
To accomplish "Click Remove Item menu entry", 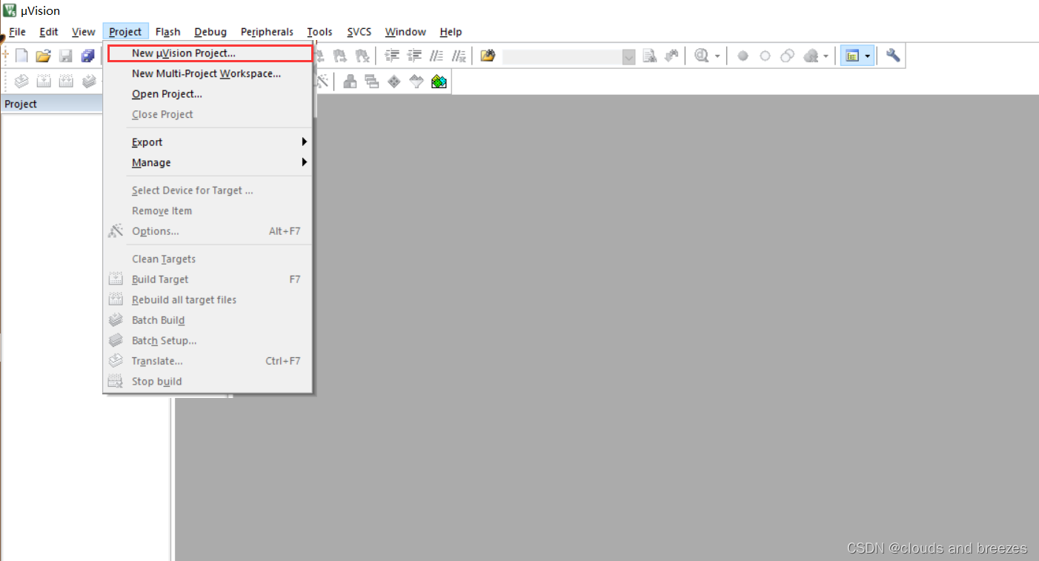I will coord(208,210).
